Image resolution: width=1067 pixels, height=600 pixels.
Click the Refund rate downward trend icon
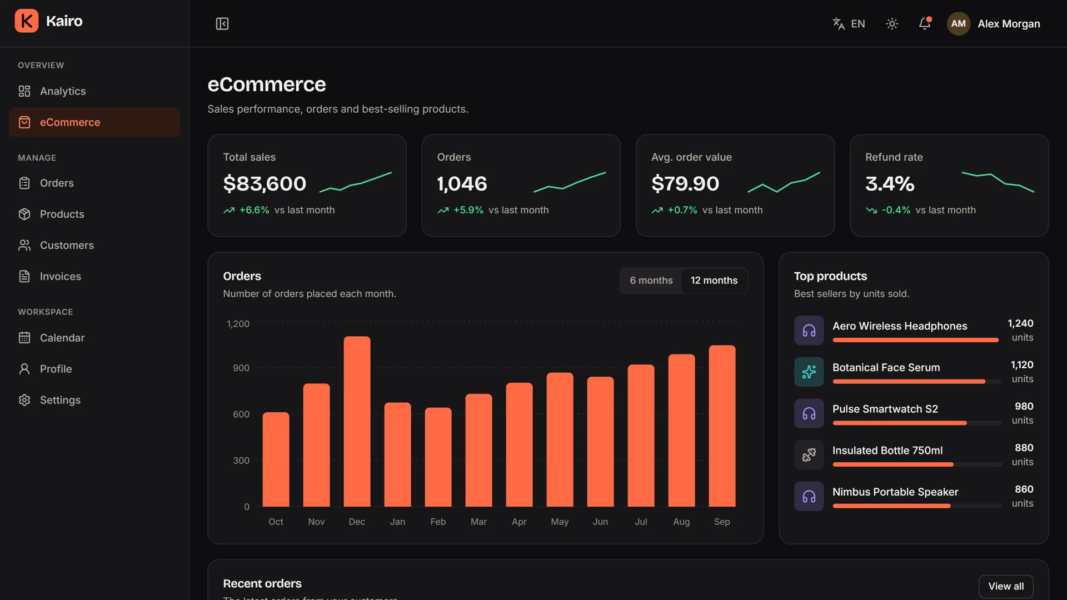coord(871,211)
